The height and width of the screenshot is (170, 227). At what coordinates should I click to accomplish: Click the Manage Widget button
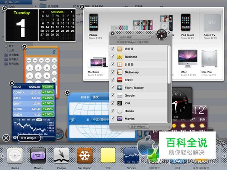pos(29,138)
